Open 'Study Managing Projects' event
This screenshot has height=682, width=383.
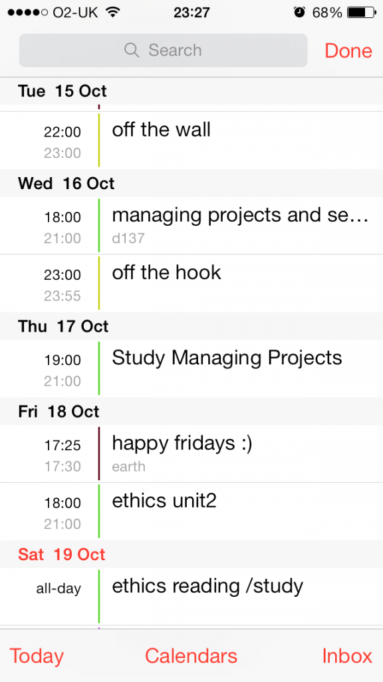coord(191,368)
